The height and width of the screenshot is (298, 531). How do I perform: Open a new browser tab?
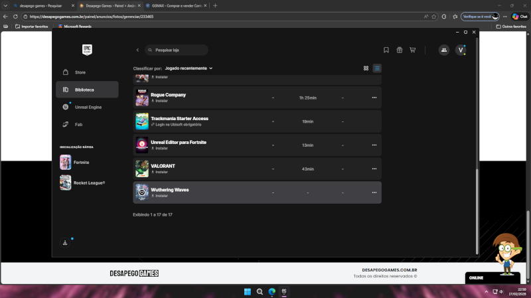click(x=215, y=6)
